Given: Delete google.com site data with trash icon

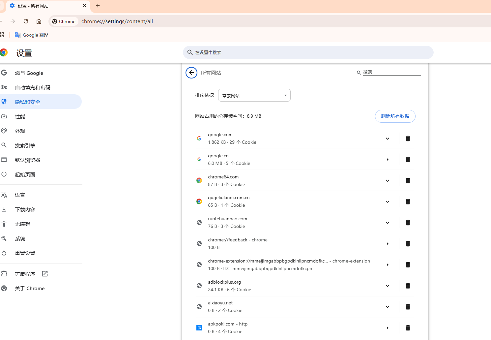Looking at the screenshot, I should coord(408,139).
